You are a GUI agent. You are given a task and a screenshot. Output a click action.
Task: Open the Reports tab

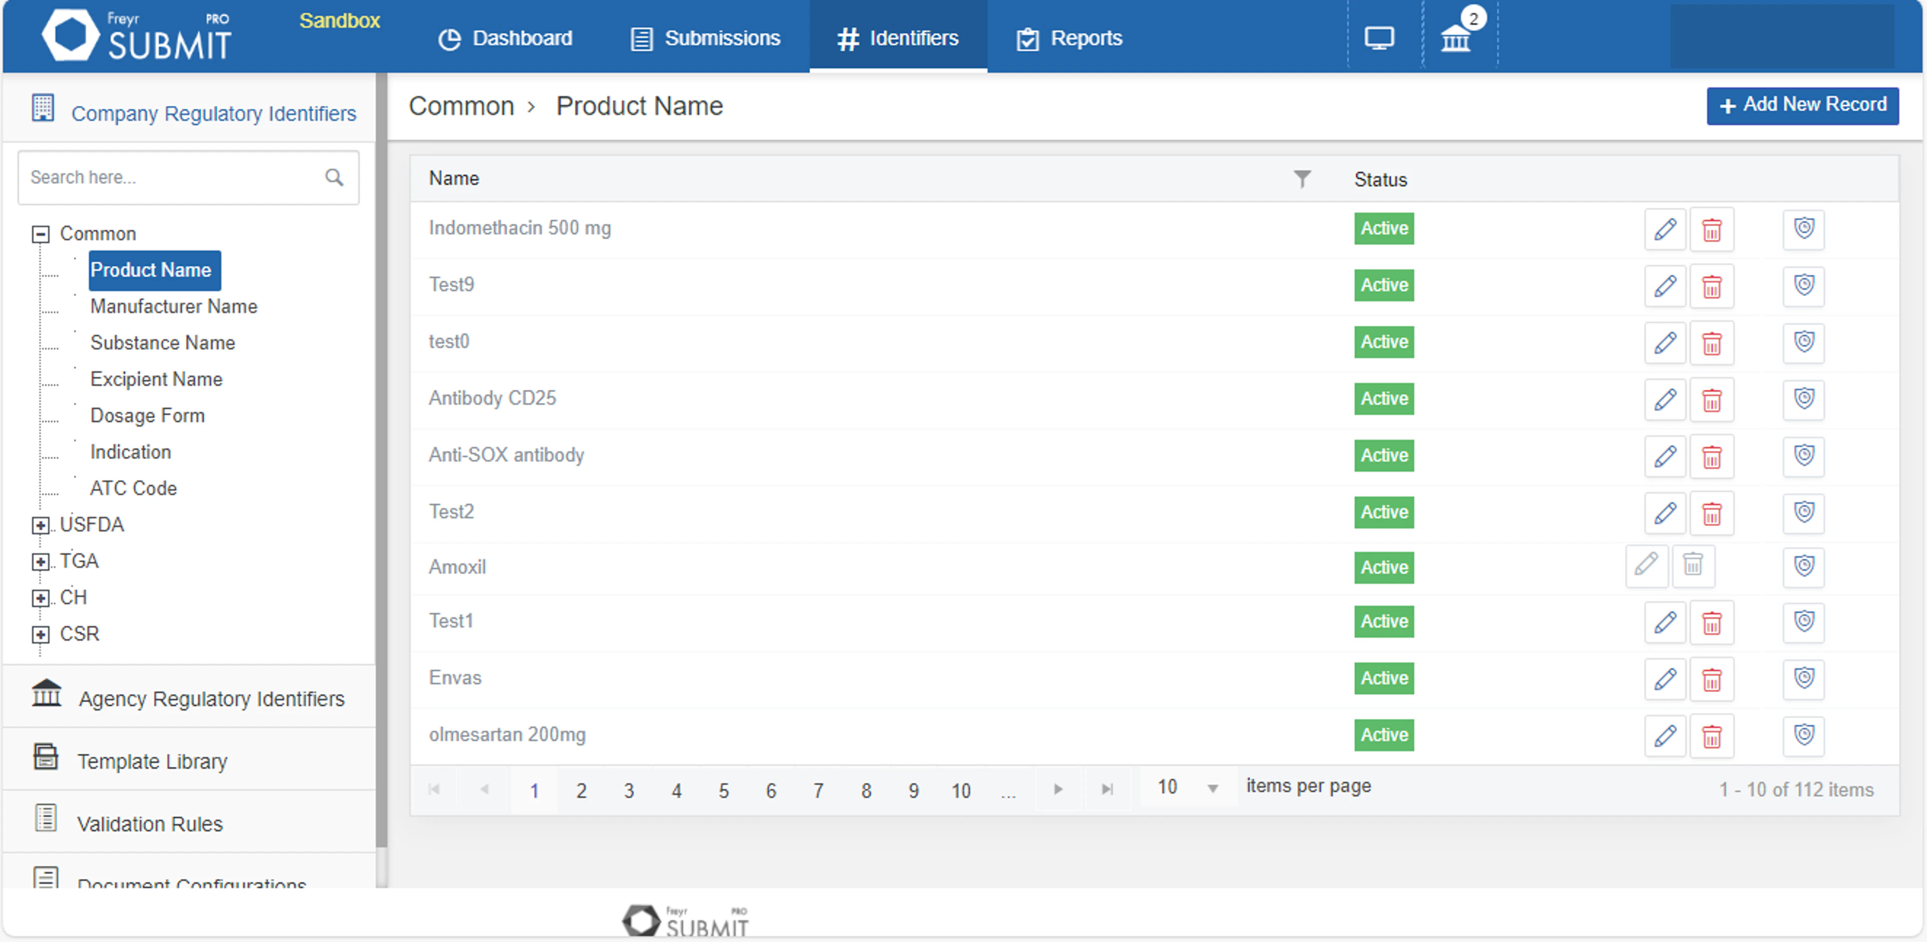[x=1068, y=38]
